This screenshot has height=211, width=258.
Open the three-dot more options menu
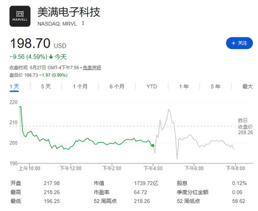point(83,23)
